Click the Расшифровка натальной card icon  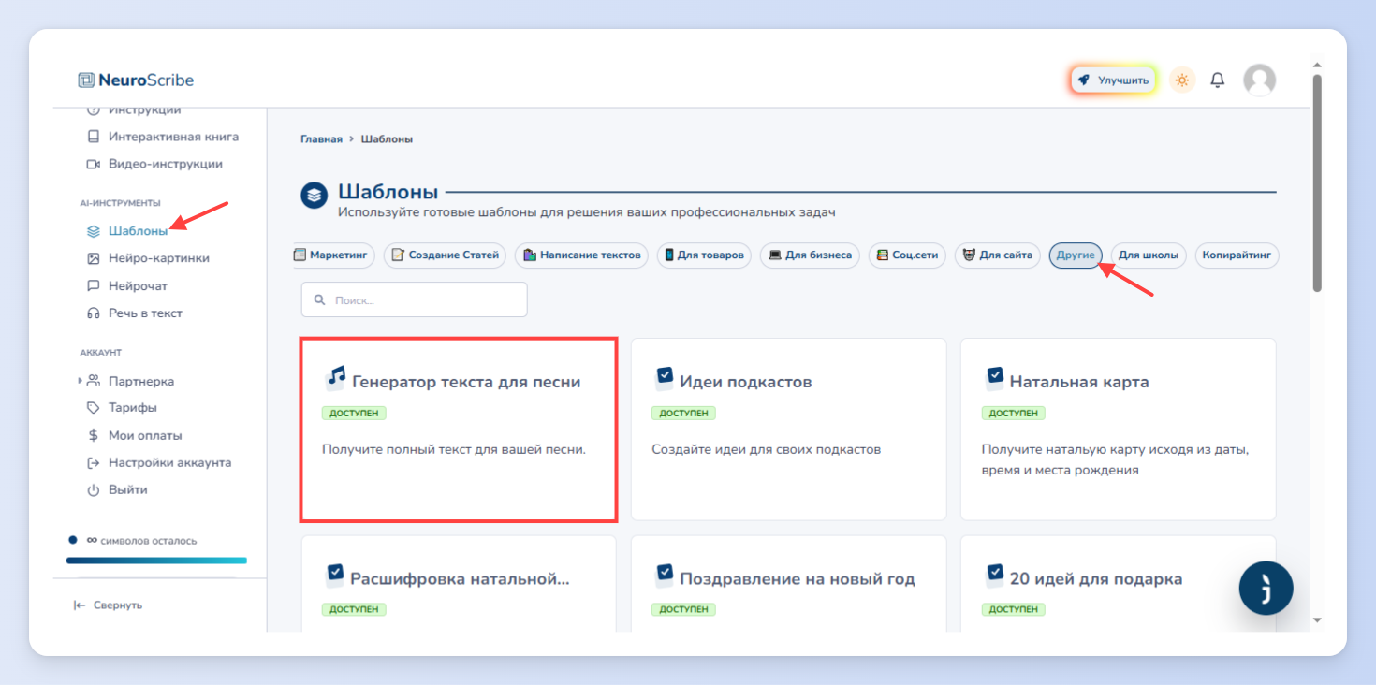(x=334, y=575)
